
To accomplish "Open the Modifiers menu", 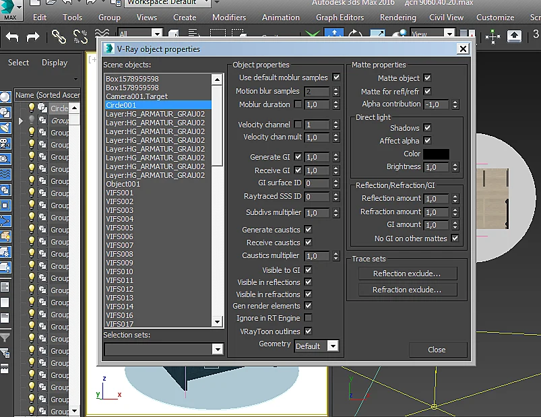I will point(229,18).
